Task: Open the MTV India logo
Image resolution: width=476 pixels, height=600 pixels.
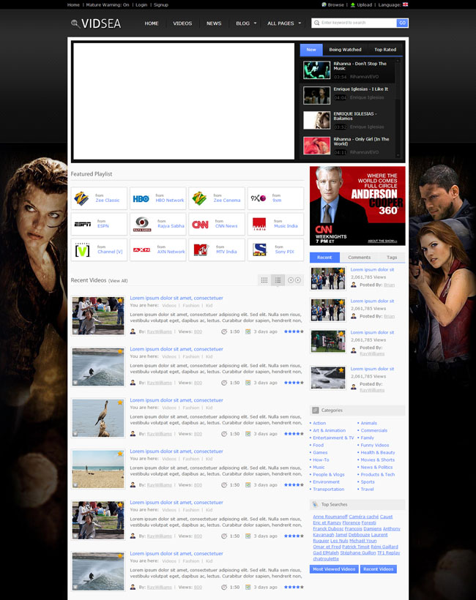Action: click(200, 250)
